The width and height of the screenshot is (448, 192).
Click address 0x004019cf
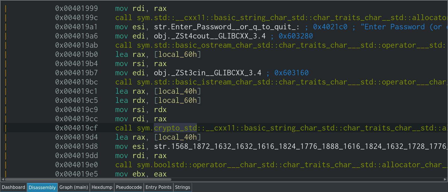coord(76,128)
